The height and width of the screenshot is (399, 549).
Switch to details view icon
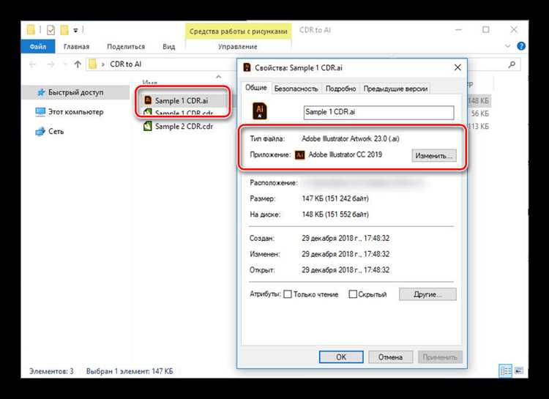click(x=505, y=370)
